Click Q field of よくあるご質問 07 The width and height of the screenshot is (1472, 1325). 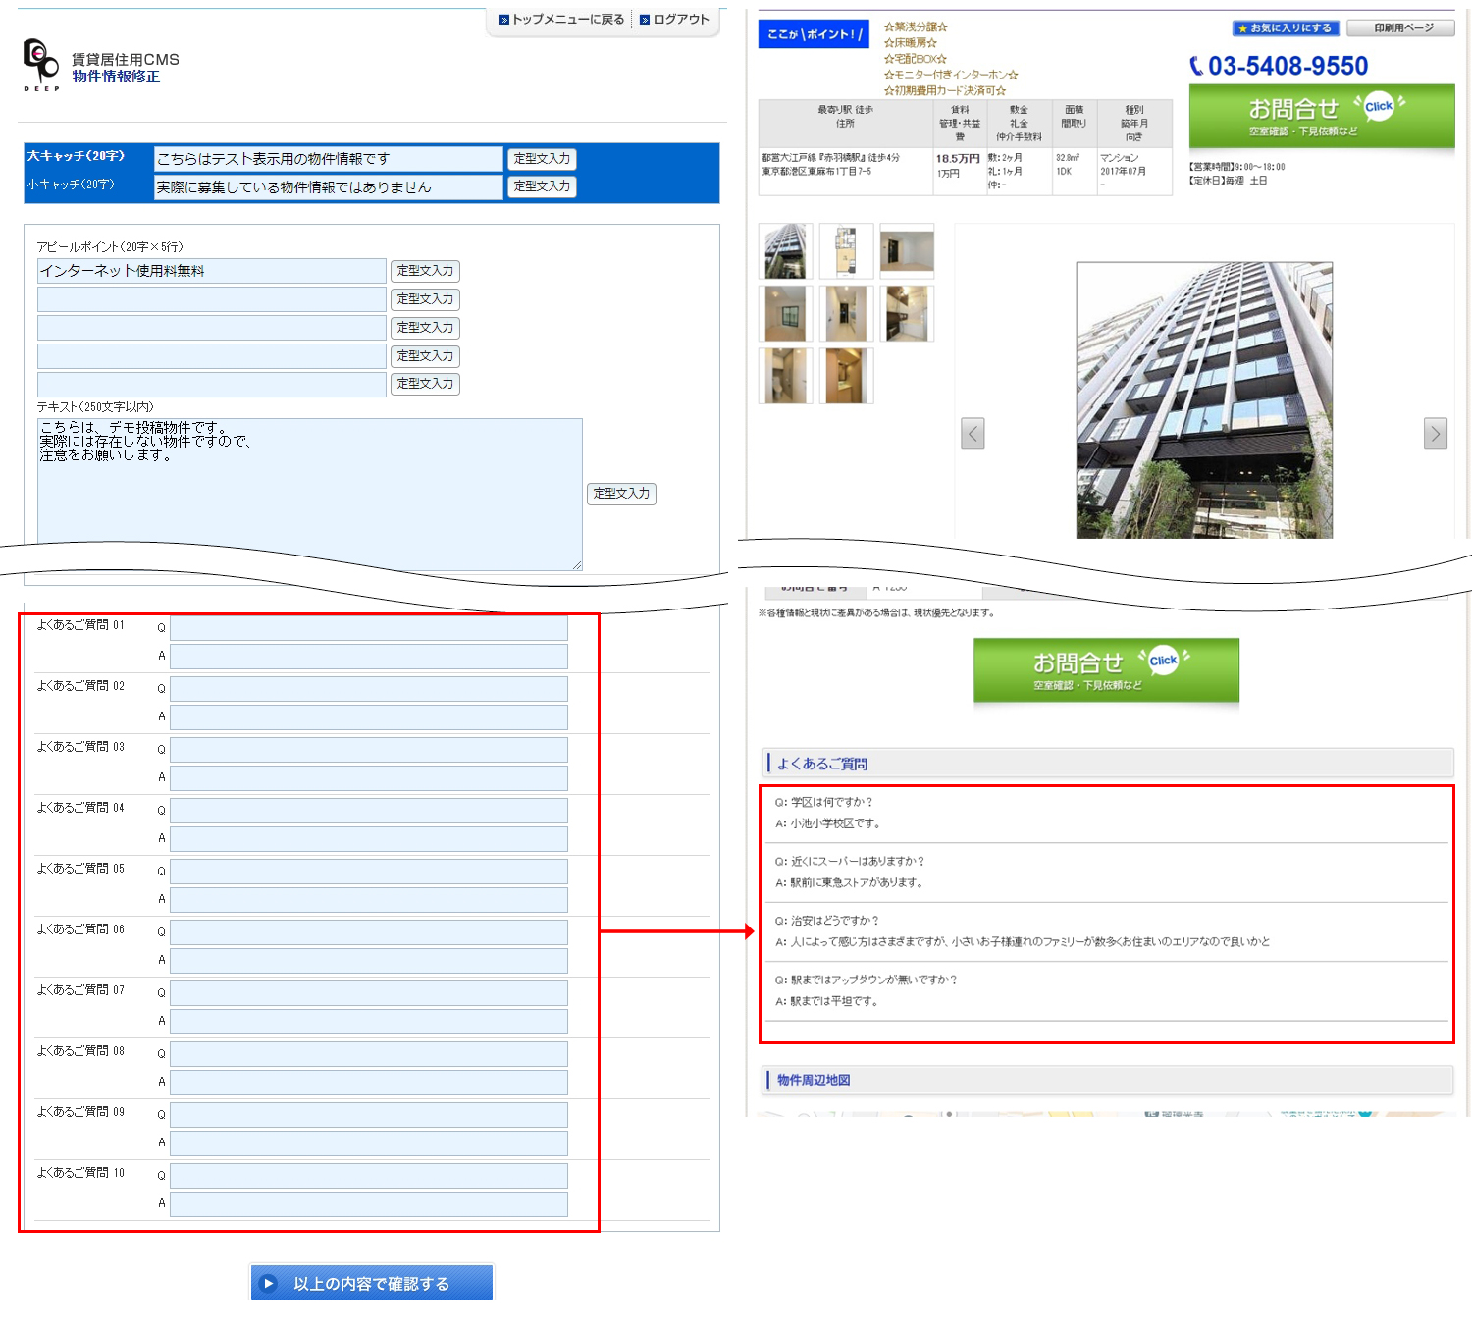(369, 993)
